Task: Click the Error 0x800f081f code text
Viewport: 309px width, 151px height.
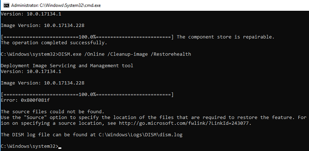Action: 25,100
